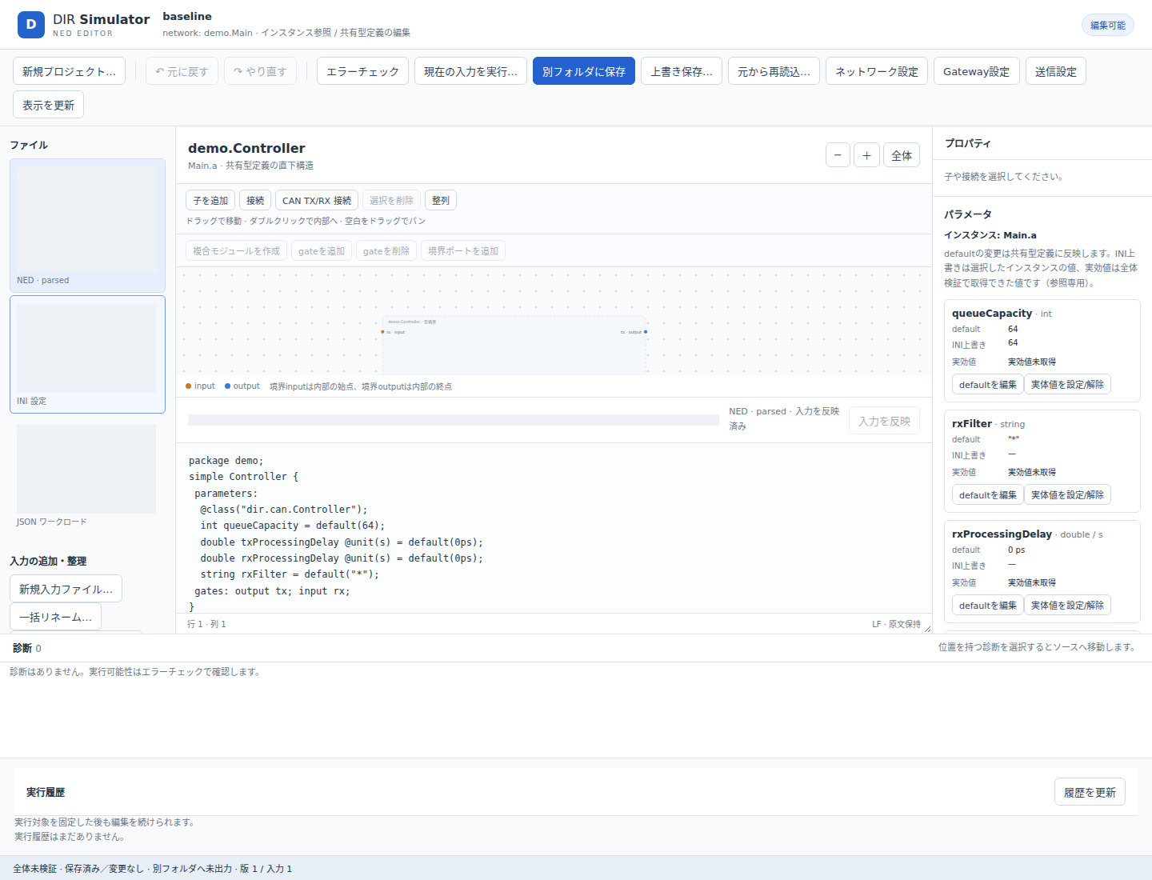Open 送信設定 send settings
The image size is (1152, 880).
pyautogui.click(x=1056, y=71)
